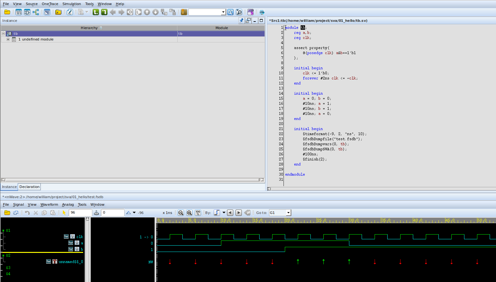Open Hierarchy column options icon
496x282 pixels.
click(101, 28)
